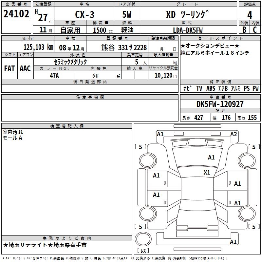
Task: Select exterior color セラミックメタリック
Action: pos(70,62)
